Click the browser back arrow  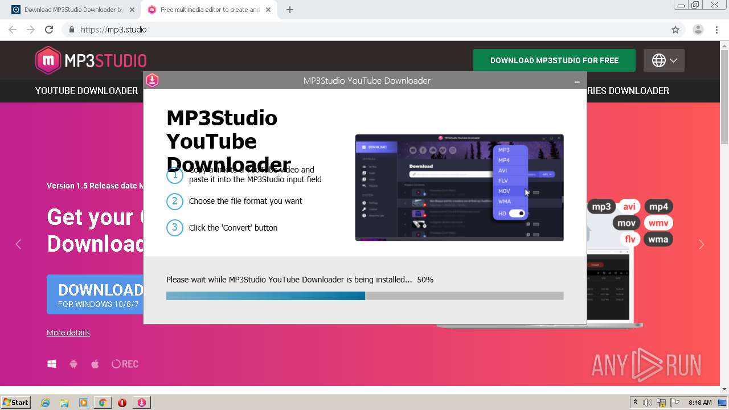(13, 30)
